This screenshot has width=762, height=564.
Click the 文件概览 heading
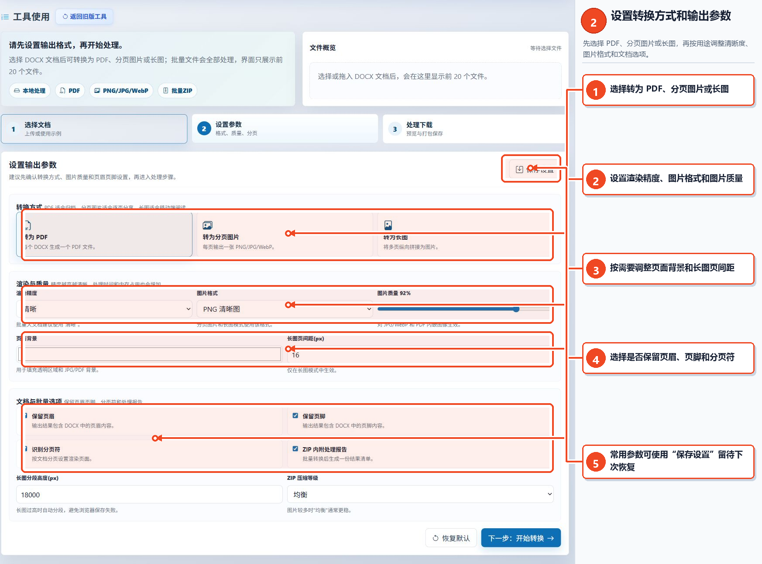click(323, 48)
